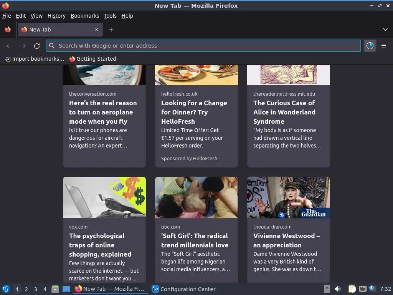
Task: Switch to virtual desktop 4
Action: pyautogui.click(x=45, y=289)
